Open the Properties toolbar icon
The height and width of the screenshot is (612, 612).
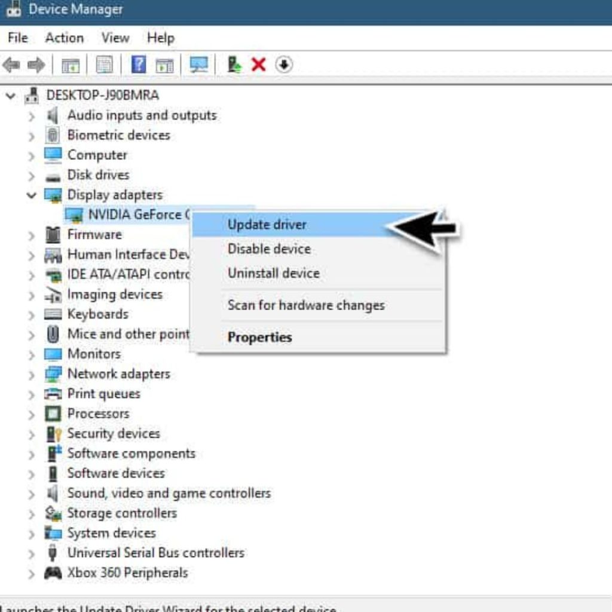point(104,65)
